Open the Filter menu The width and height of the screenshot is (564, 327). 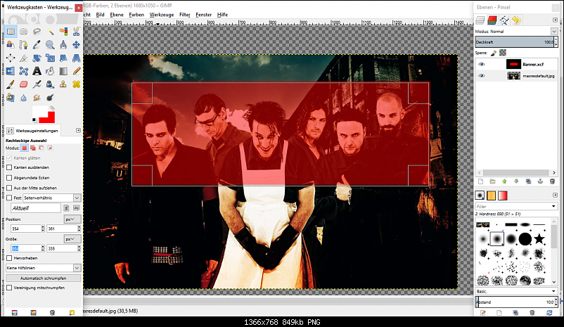click(x=184, y=15)
